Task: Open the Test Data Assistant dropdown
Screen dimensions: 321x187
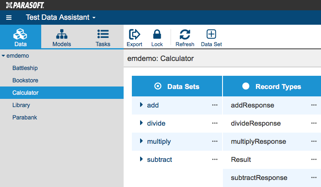Action: (x=61, y=17)
